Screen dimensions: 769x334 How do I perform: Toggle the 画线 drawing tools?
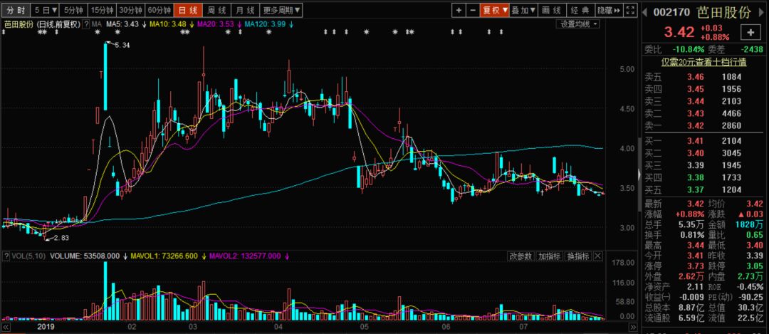[x=551, y=10]
